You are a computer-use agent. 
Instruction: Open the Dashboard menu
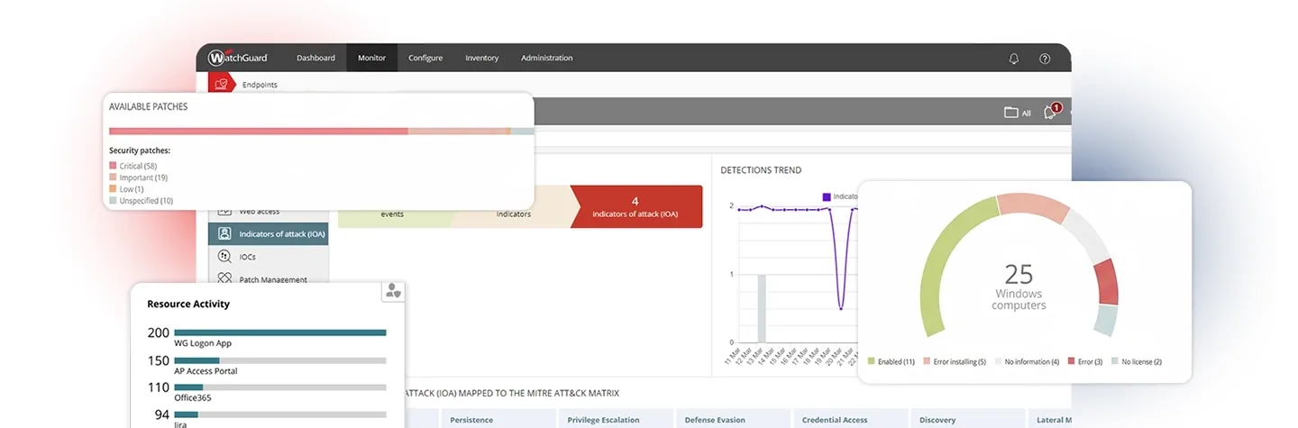pyautogui.click(x=315, y=58)
